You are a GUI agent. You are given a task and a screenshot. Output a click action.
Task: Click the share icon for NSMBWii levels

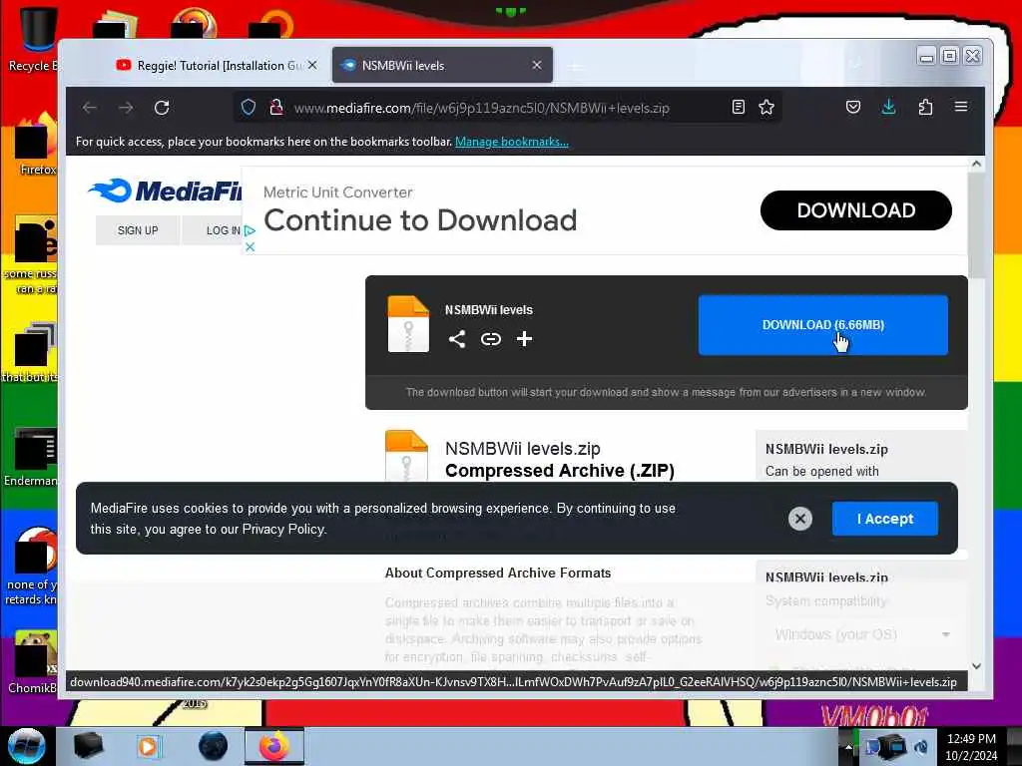[457, 339]
